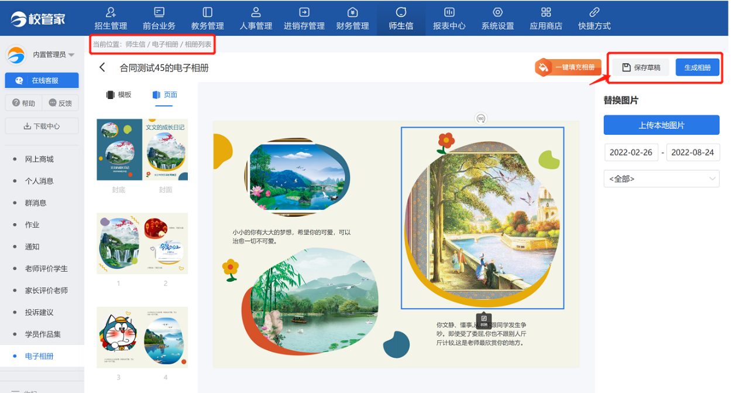Click the 校管家 logo
The height and width of the screenshot is (393, 749).
38,19
